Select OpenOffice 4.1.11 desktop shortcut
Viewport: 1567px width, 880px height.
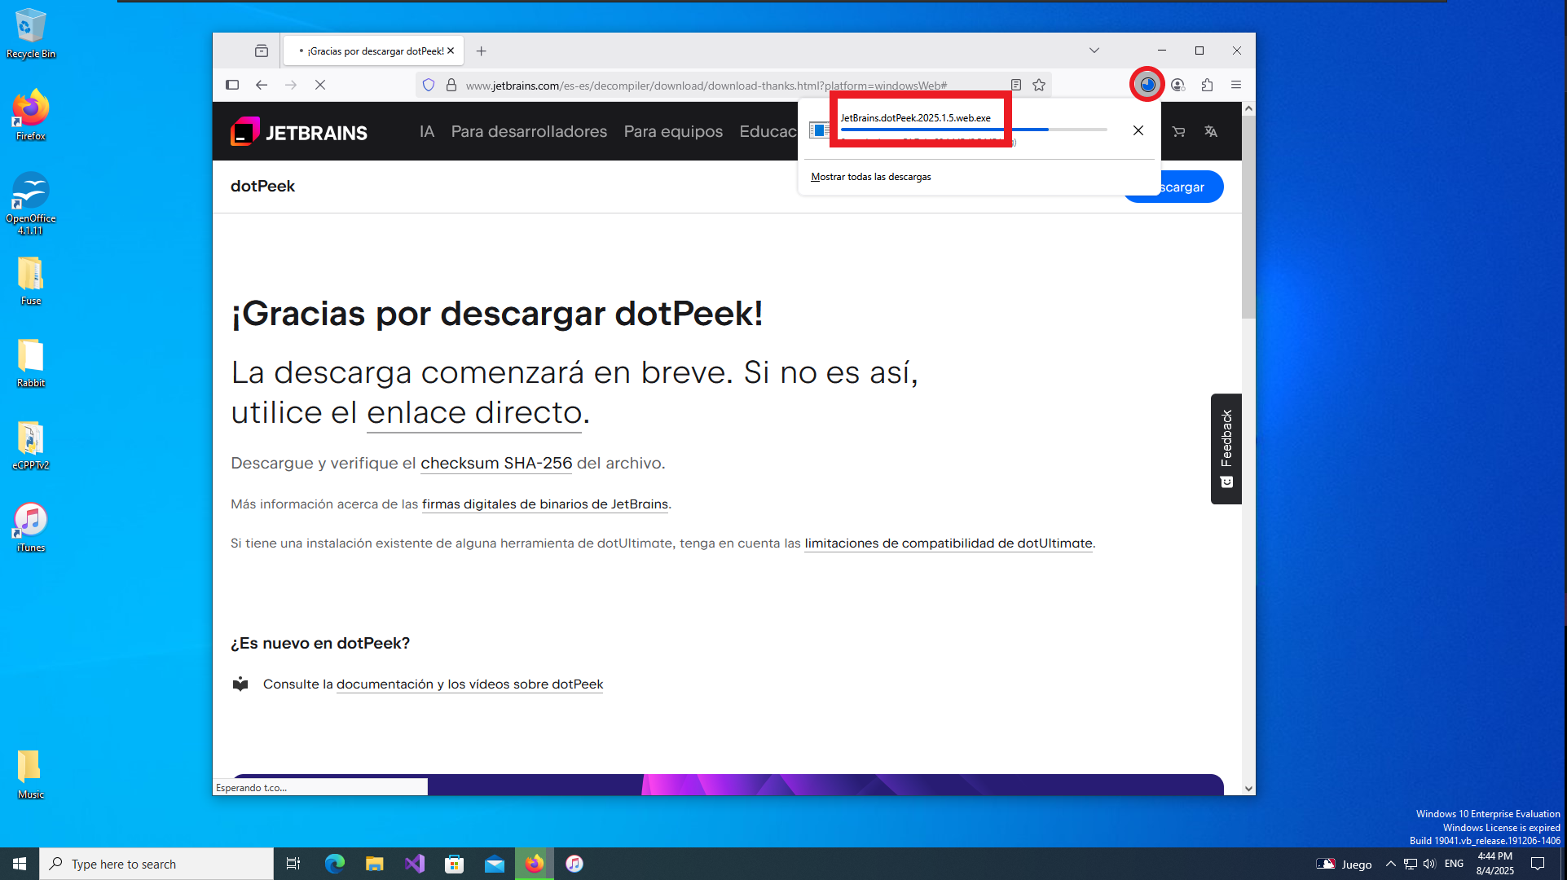tap(31, 203)
